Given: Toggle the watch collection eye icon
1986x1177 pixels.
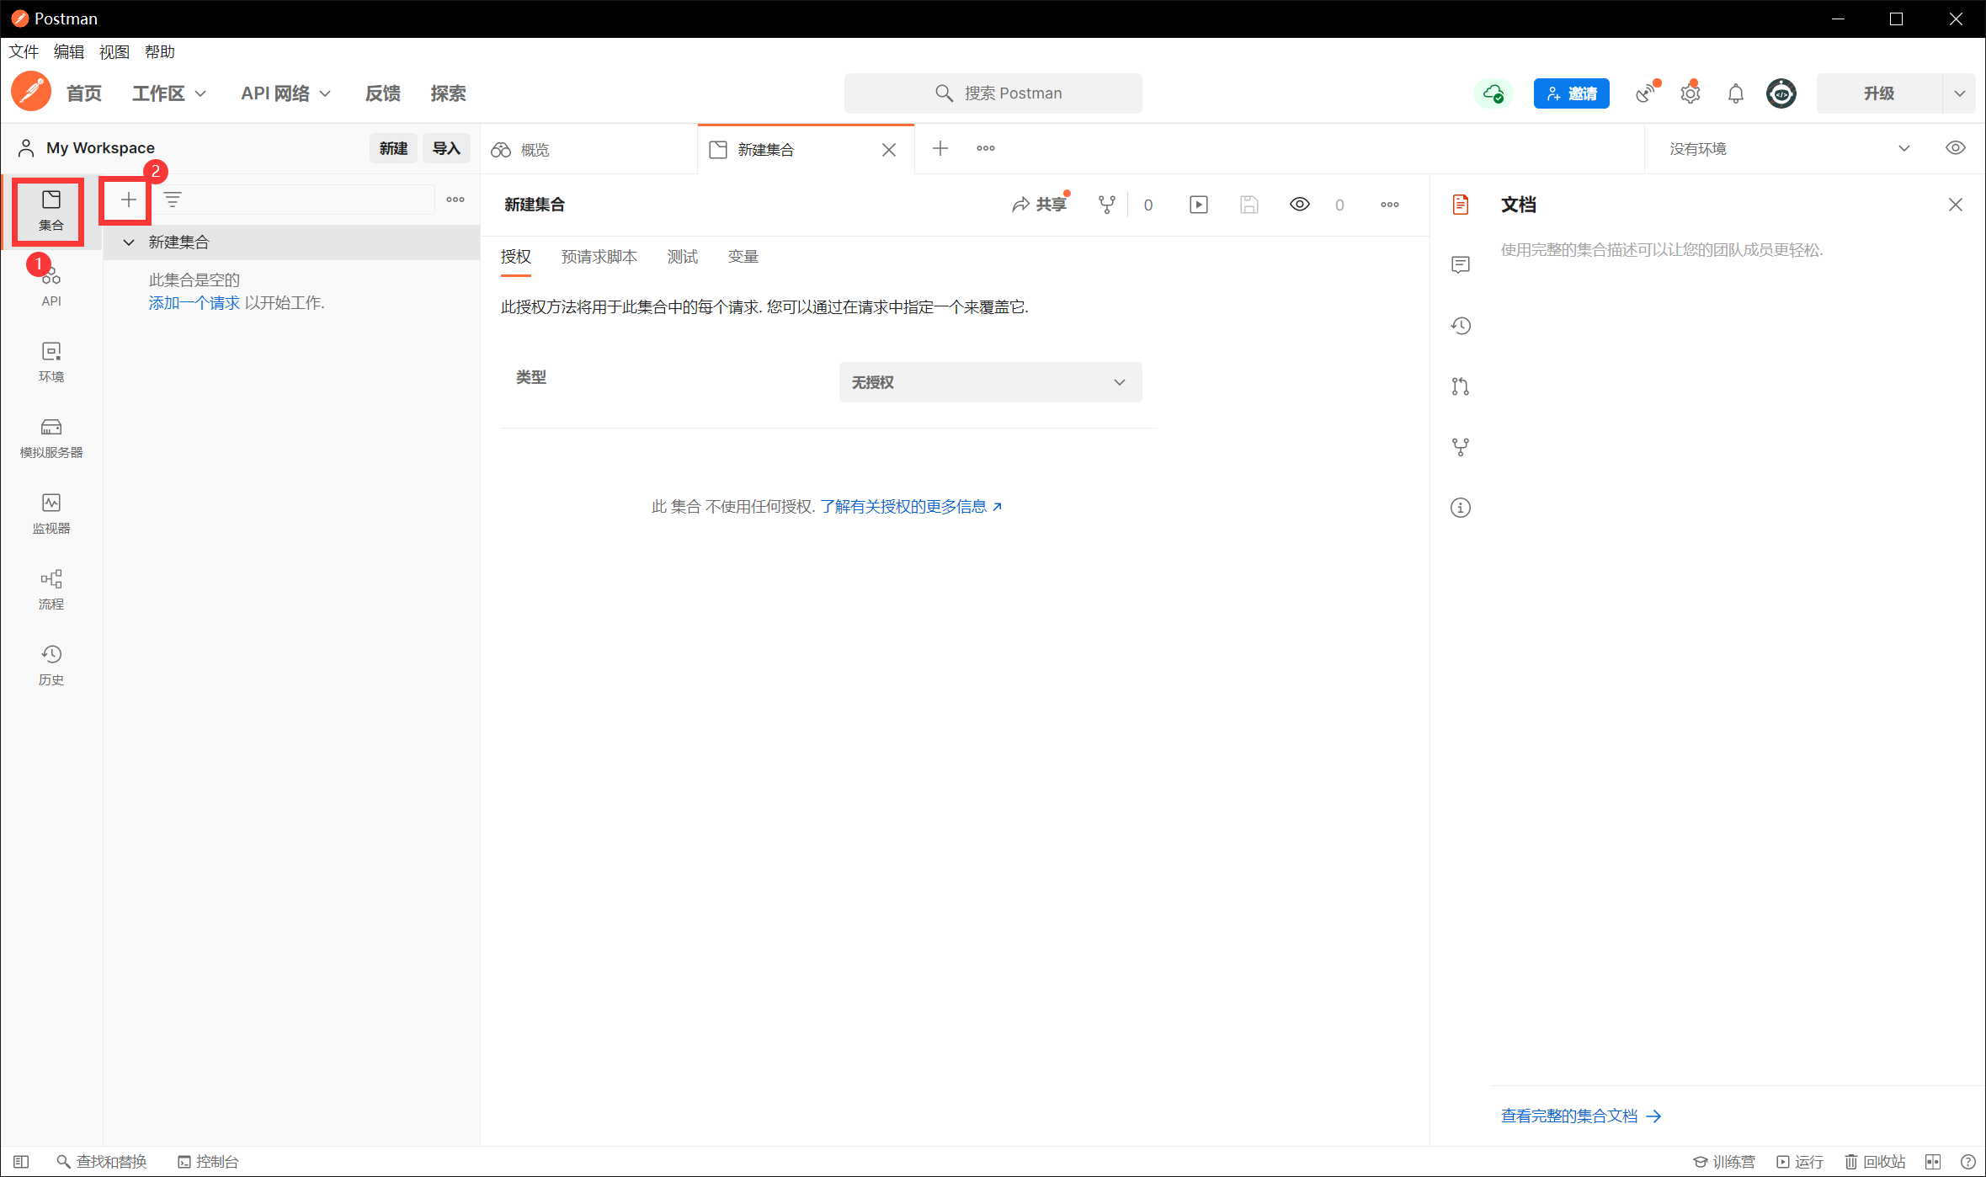Looking at the screenshot, I should (1299, 205).
